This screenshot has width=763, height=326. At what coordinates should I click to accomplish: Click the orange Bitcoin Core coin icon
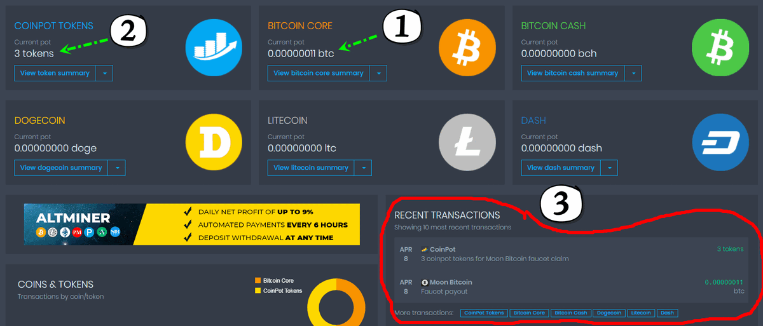467,48
